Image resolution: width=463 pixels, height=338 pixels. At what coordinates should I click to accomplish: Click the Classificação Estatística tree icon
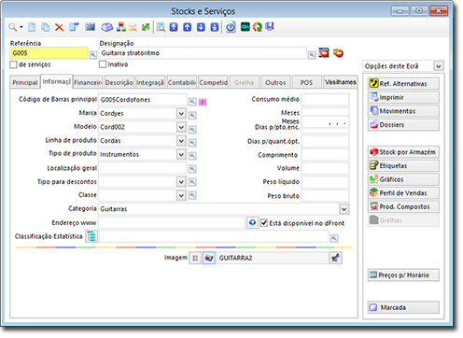pyautogui.click(x=91, y=236)
